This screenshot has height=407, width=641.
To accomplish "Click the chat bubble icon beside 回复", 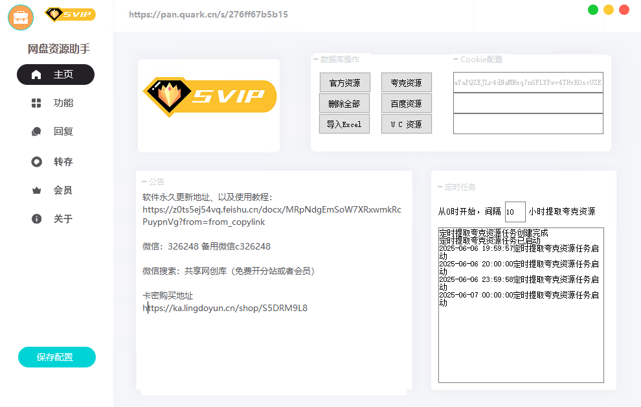I will click(36, 132).
